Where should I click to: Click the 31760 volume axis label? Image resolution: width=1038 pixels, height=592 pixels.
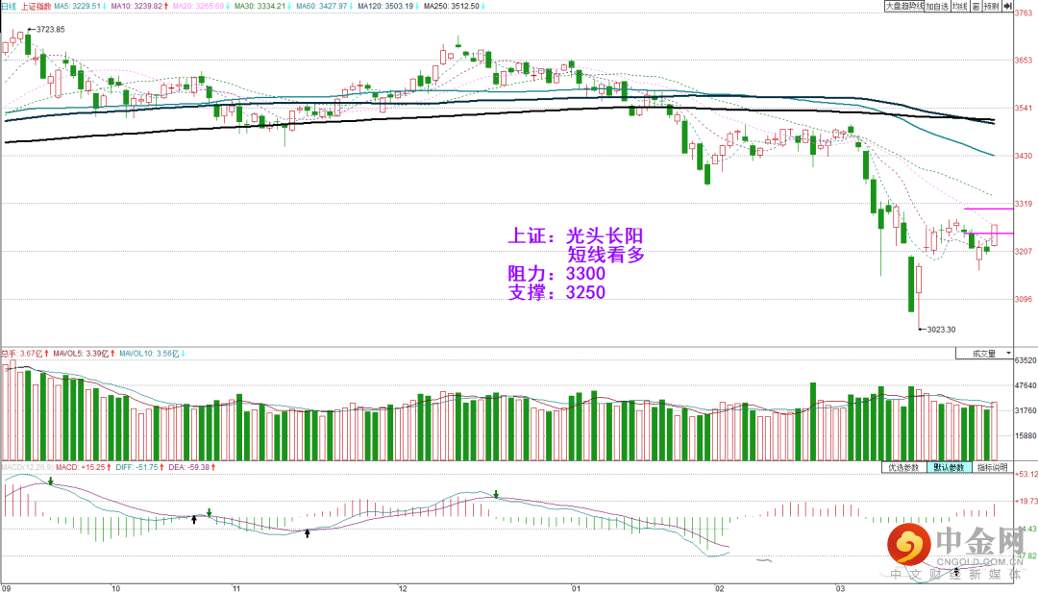1026,410
